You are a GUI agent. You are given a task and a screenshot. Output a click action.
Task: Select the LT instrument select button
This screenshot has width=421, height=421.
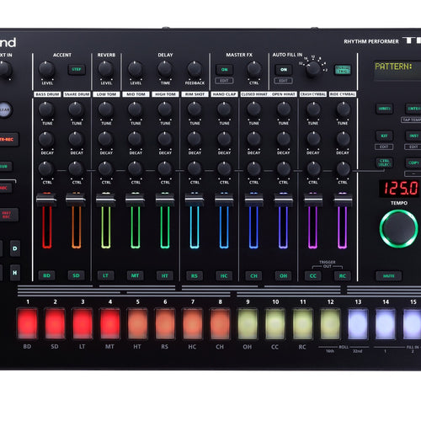[x=105, y=275]
